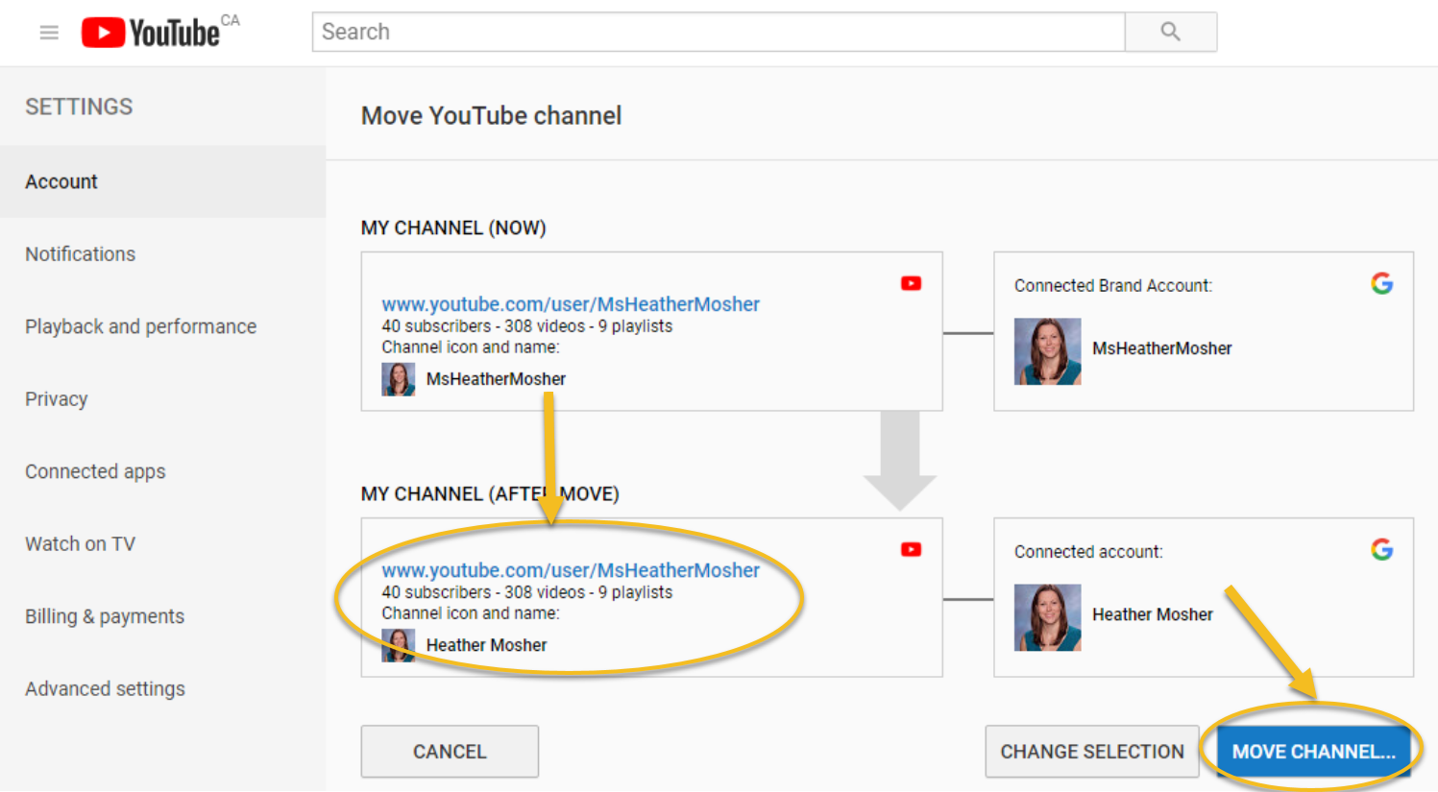Click Google logo in Connected Brand Account card
Image resolution: width=1438 pixels, height=792 pixels.
pos(1381,283)
